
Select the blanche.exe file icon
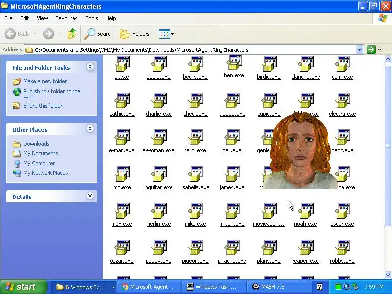point(306,64)
